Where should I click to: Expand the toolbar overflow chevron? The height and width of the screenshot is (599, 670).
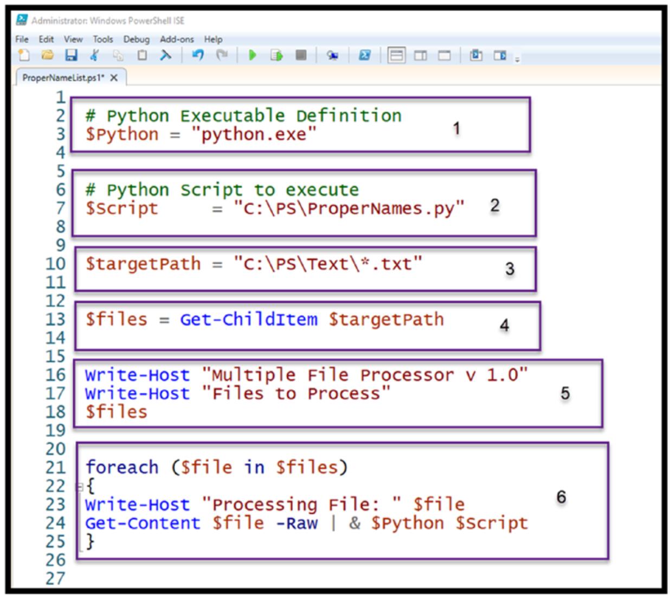point(516,59)
